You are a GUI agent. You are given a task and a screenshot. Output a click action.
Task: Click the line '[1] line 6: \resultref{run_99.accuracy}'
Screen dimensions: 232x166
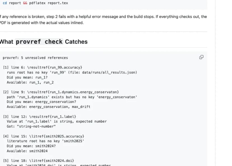point(43,68)
